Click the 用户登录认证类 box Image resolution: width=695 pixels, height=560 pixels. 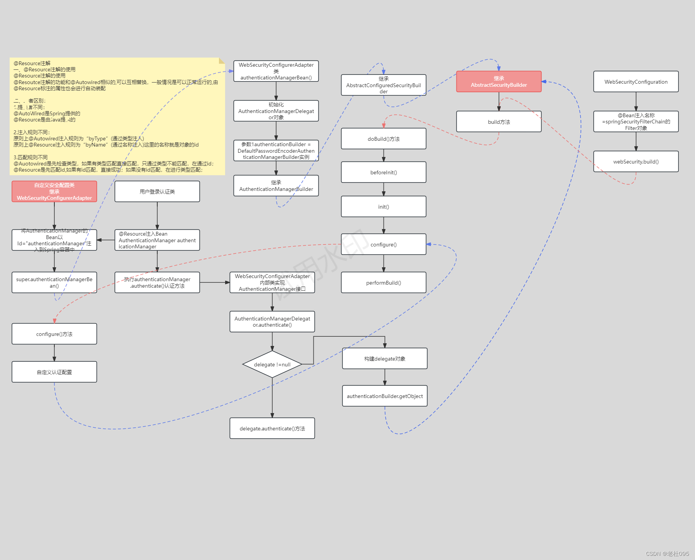[x=157, y=192]
